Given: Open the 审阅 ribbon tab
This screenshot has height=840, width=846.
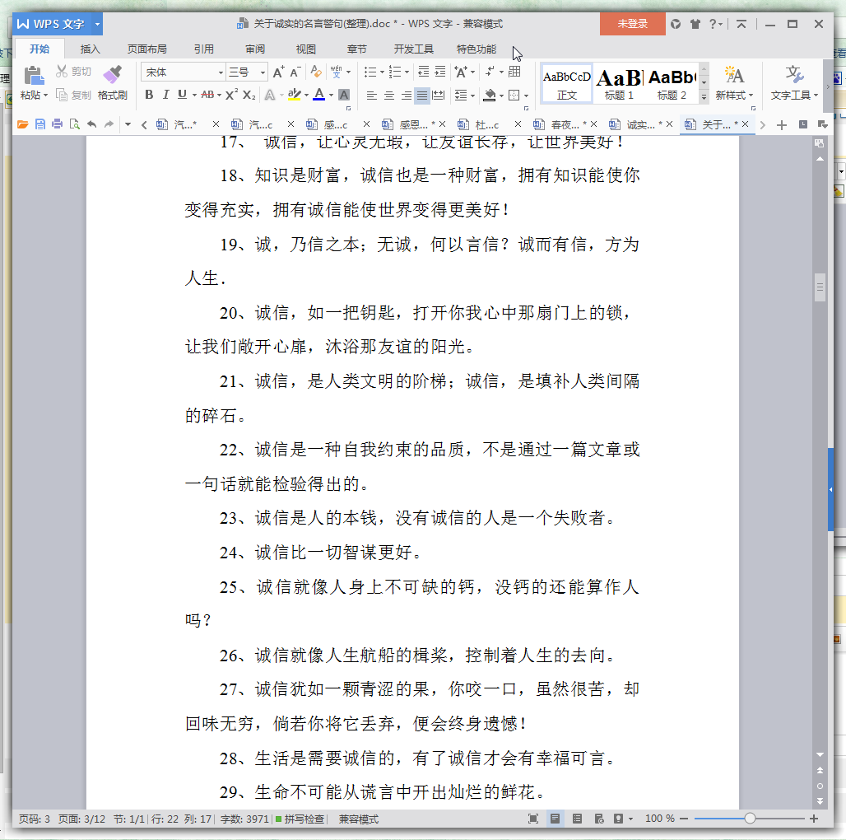Looking at the screenshot, I should [x=254, y=49].
